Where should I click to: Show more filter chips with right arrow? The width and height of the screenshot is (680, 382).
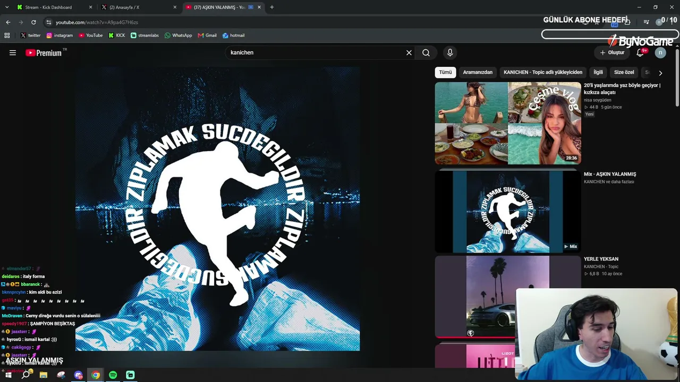click(x=660, y=73)
